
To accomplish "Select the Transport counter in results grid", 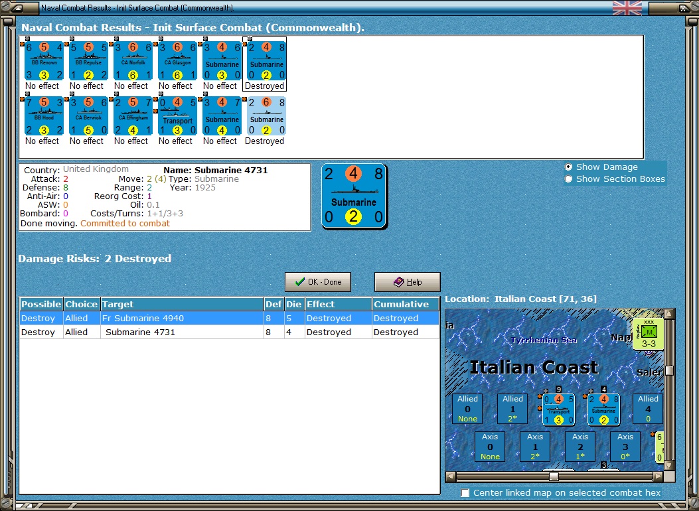I will (x=177, y=116).
